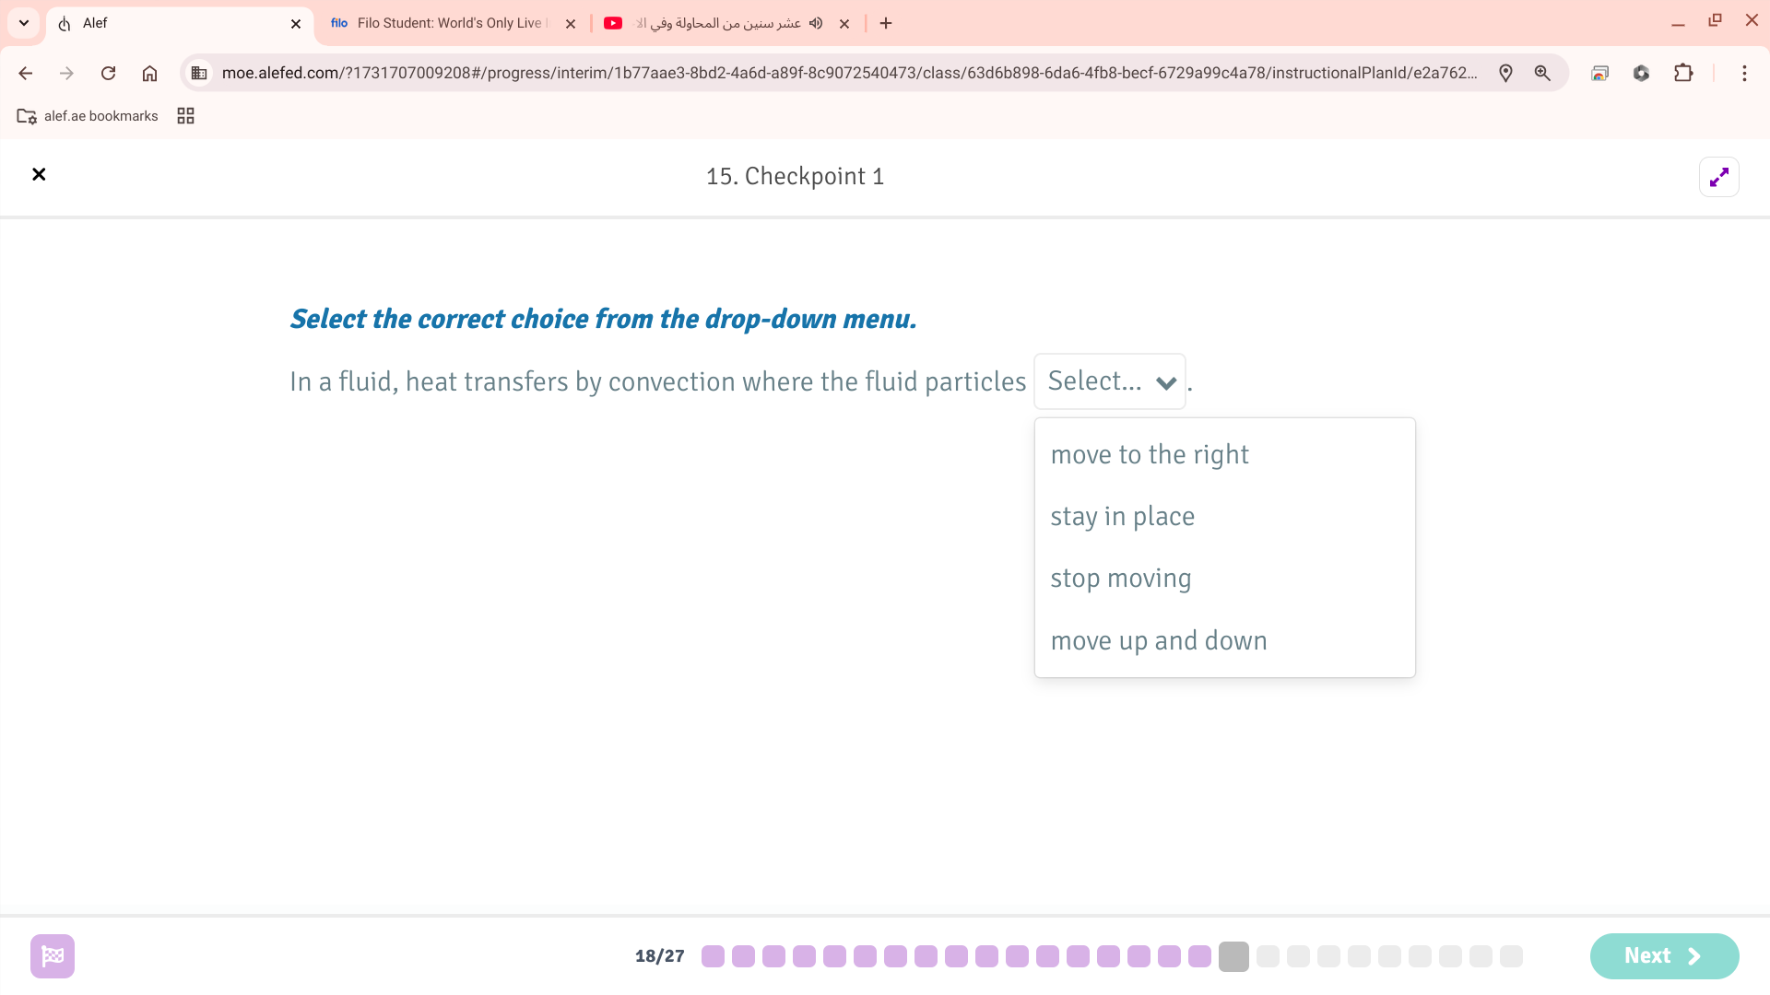1770x995 pixels.
Task: Pick 'stop moving' option
Action: click(x=1121, y=579)
